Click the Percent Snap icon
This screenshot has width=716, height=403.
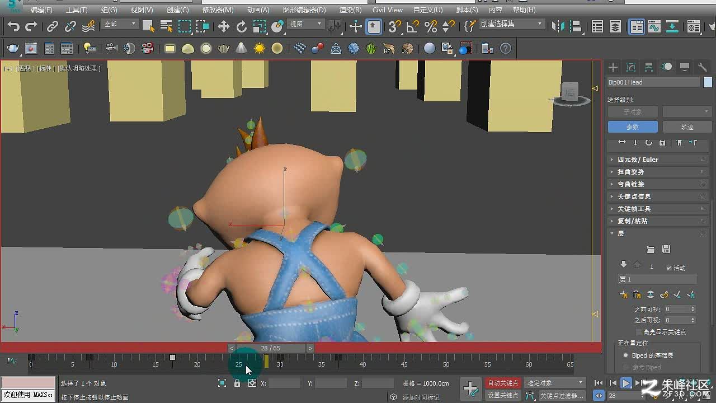point(431,26)
